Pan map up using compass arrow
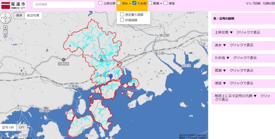275x139 pixels. [5, 14]
